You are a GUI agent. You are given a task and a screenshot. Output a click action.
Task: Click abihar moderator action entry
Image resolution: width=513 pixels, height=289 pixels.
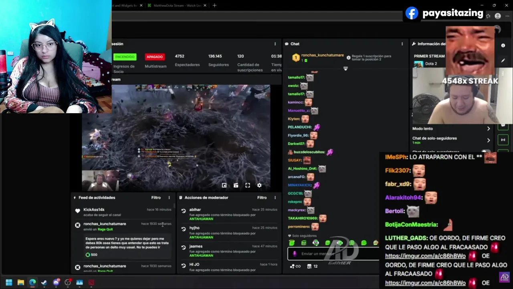click(x=229, y=214)
